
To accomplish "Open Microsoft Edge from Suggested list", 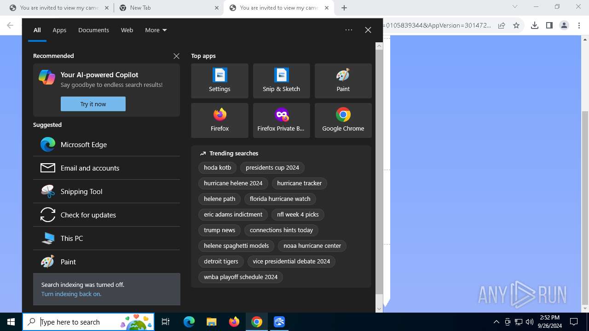I will [x=106, y=144].
